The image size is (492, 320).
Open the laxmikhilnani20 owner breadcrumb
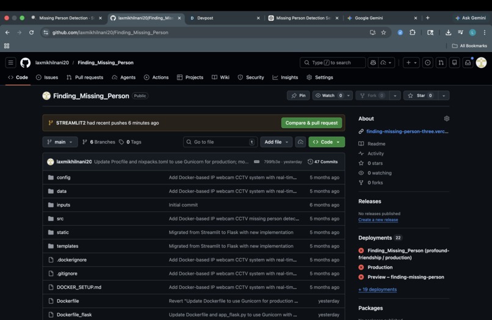pos(52,63)
